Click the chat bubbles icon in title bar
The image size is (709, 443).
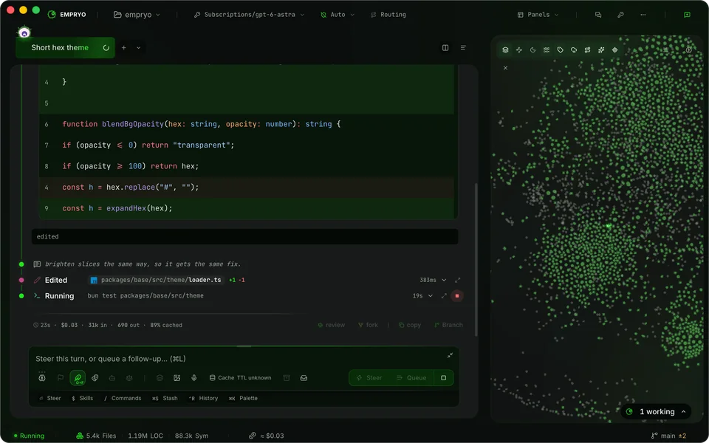point(598,15)
